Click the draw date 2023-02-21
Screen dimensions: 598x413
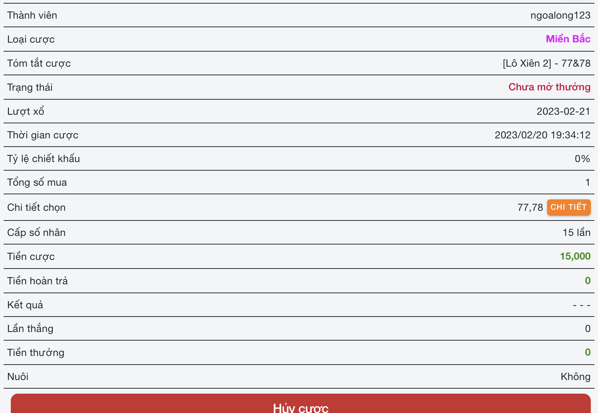pos(563,111)
